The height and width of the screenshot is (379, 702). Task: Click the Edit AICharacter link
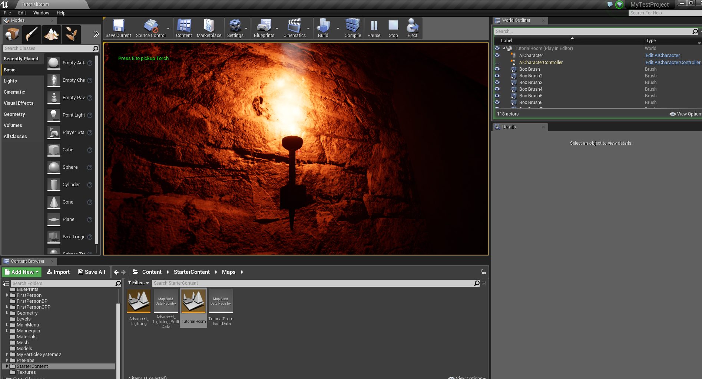click(x=662, y=56)
